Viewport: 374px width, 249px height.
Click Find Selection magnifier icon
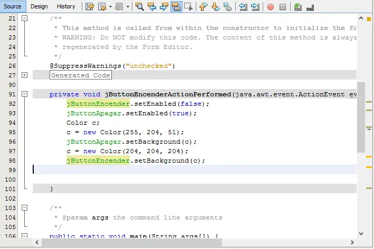coord(140,7)
